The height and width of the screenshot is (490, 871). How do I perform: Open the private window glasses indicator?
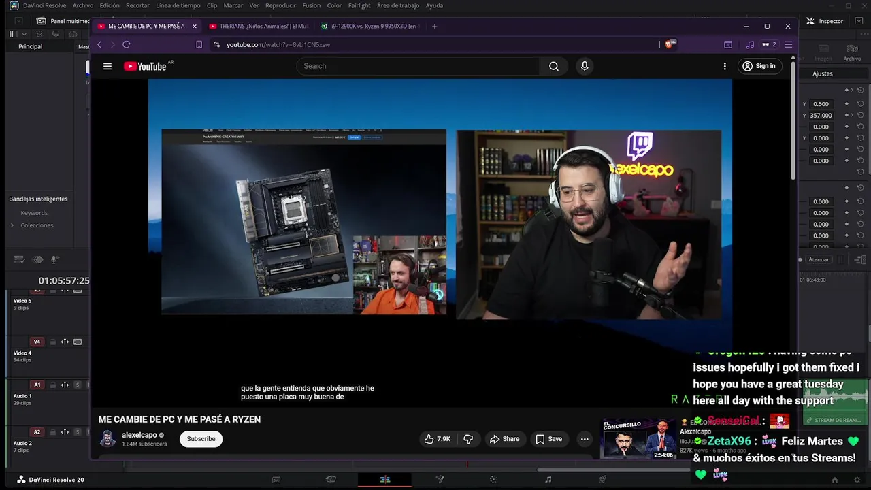tap(769, 44)
